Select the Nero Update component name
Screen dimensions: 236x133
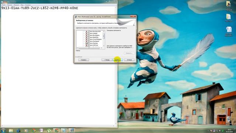coord(93,33)
